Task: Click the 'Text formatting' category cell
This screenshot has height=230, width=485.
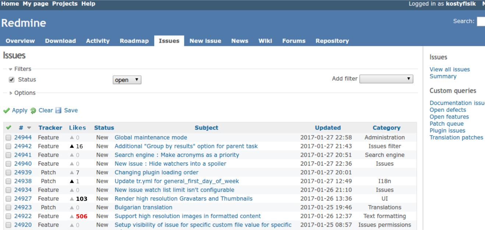Action: pos(385,216)
